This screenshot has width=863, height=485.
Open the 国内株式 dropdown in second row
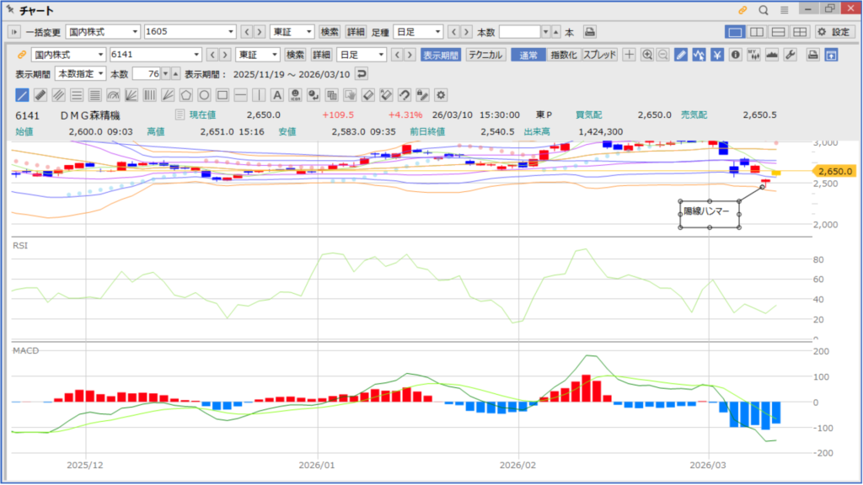tap(69, 55)
